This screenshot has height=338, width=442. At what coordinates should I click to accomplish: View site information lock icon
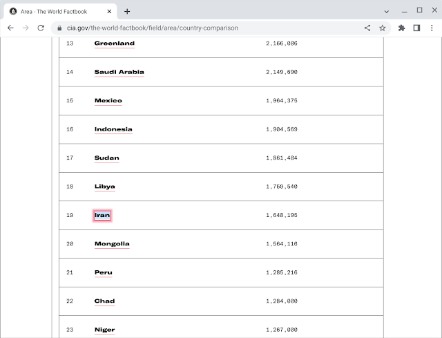(59, 28)
